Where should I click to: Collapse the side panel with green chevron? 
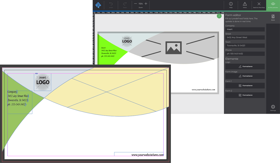(x=219, y=16)
